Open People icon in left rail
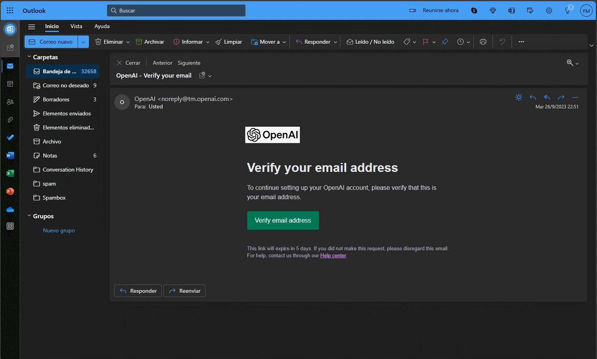Screen dimensions: 597x359 point(10,102)
